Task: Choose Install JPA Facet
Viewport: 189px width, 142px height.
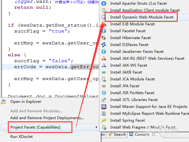Action: (125, 86)
